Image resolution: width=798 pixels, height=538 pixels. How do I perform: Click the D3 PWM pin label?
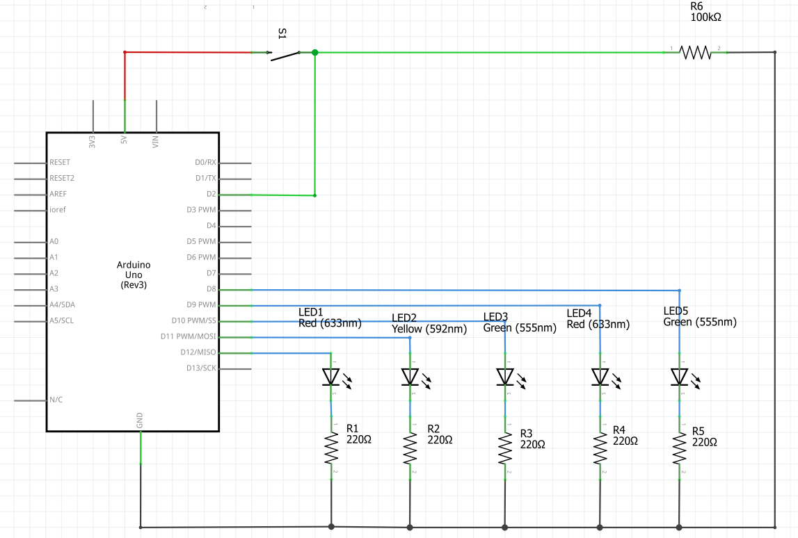point(201,209)
